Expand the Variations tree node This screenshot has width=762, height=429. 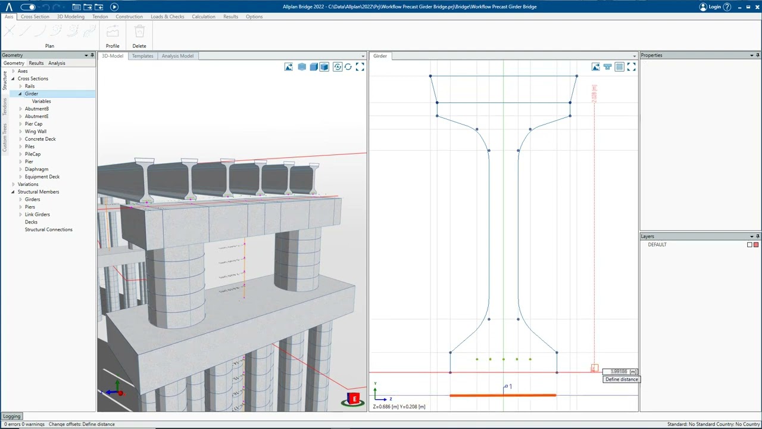(13, 184)
